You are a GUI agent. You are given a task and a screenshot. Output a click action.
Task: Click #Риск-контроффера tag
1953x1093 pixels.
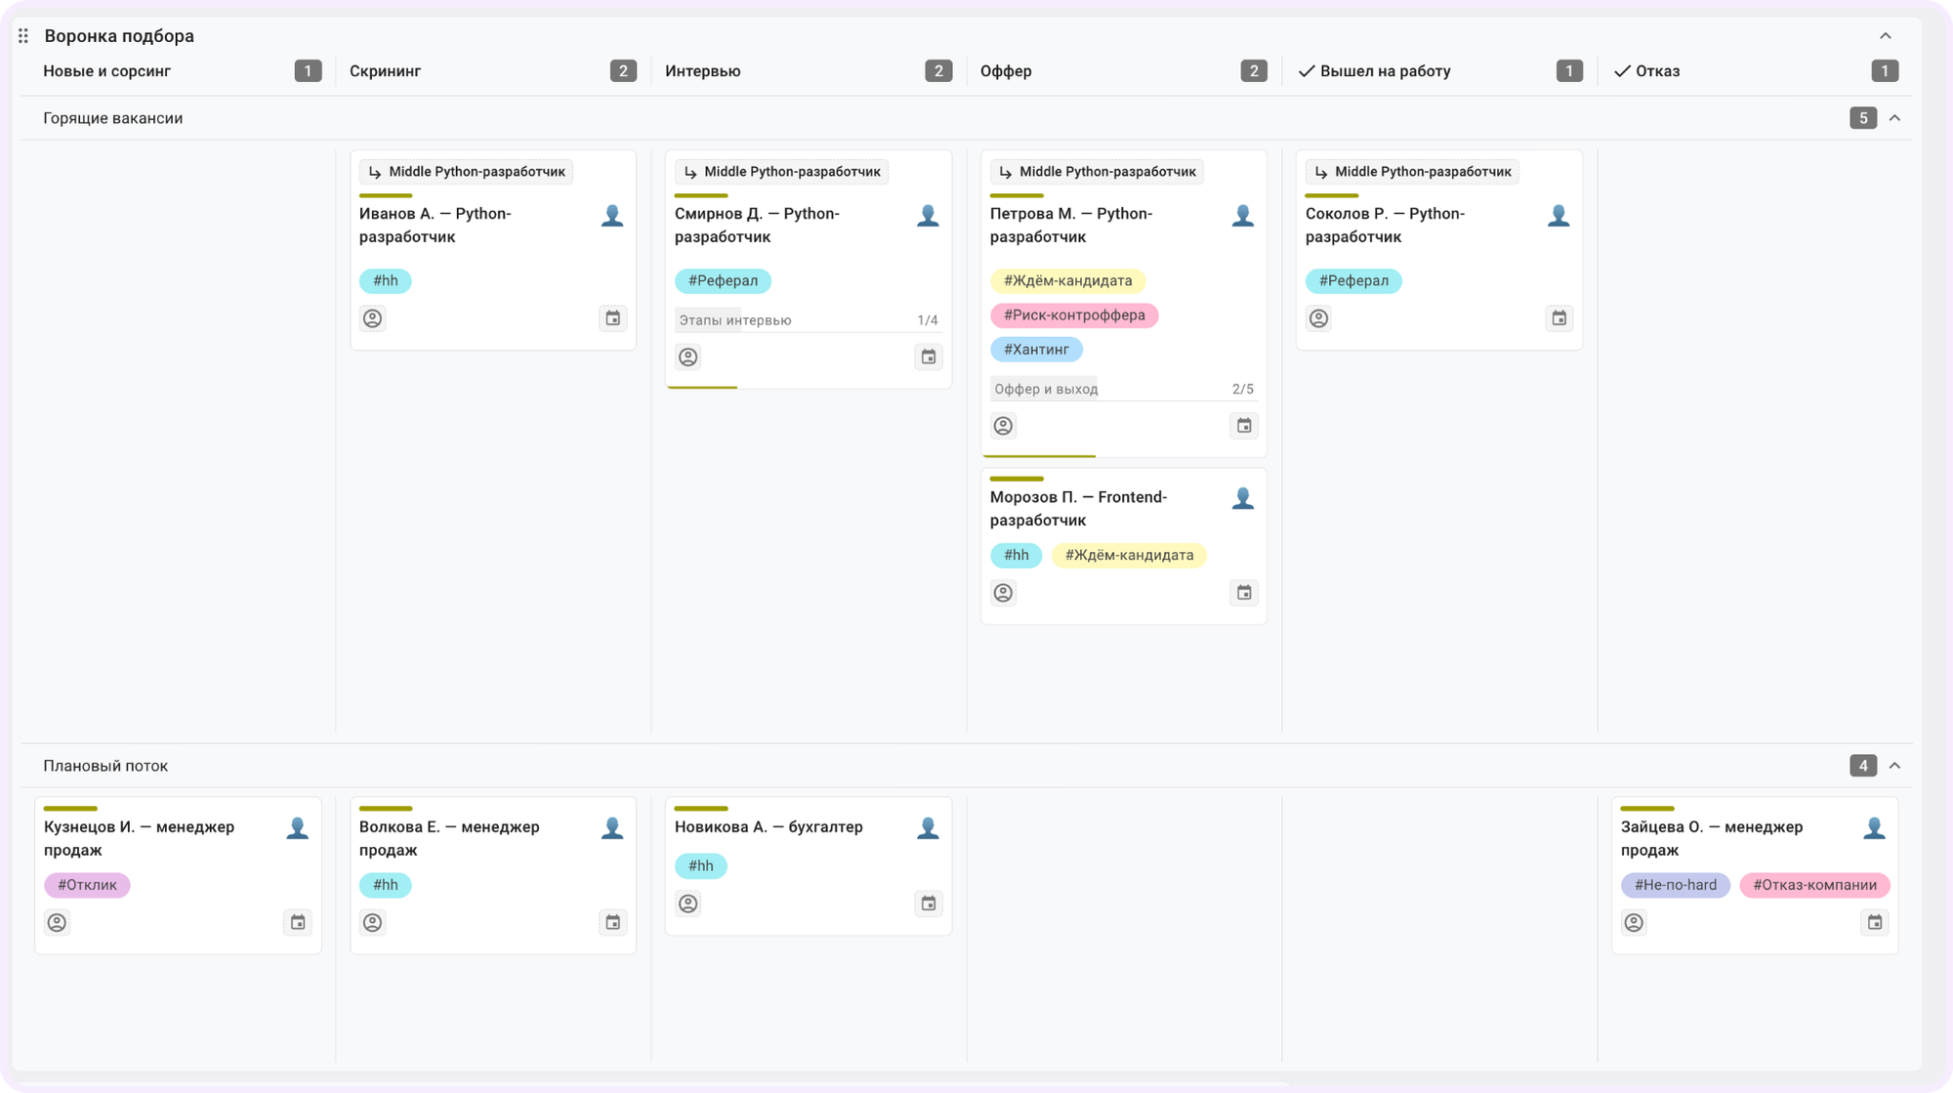(x=1074, y=315)
